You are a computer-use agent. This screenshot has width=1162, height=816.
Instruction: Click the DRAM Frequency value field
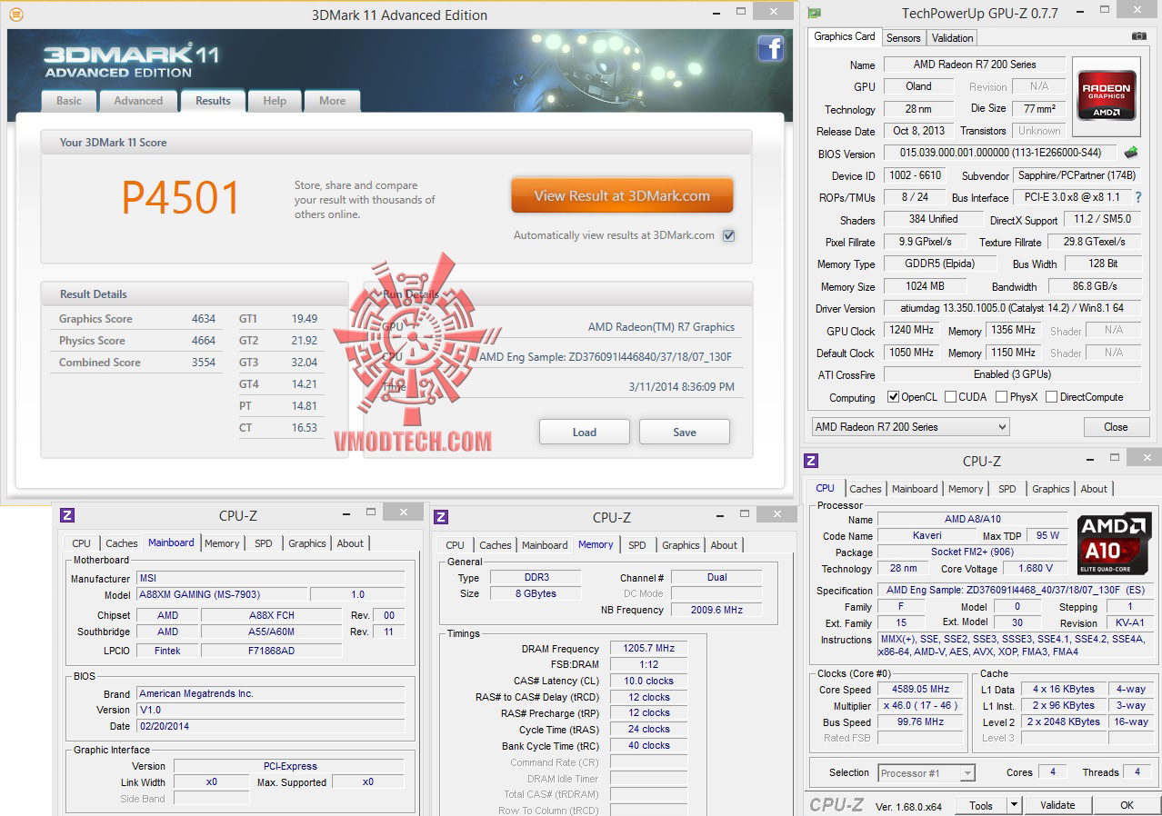tap(648, 649)
